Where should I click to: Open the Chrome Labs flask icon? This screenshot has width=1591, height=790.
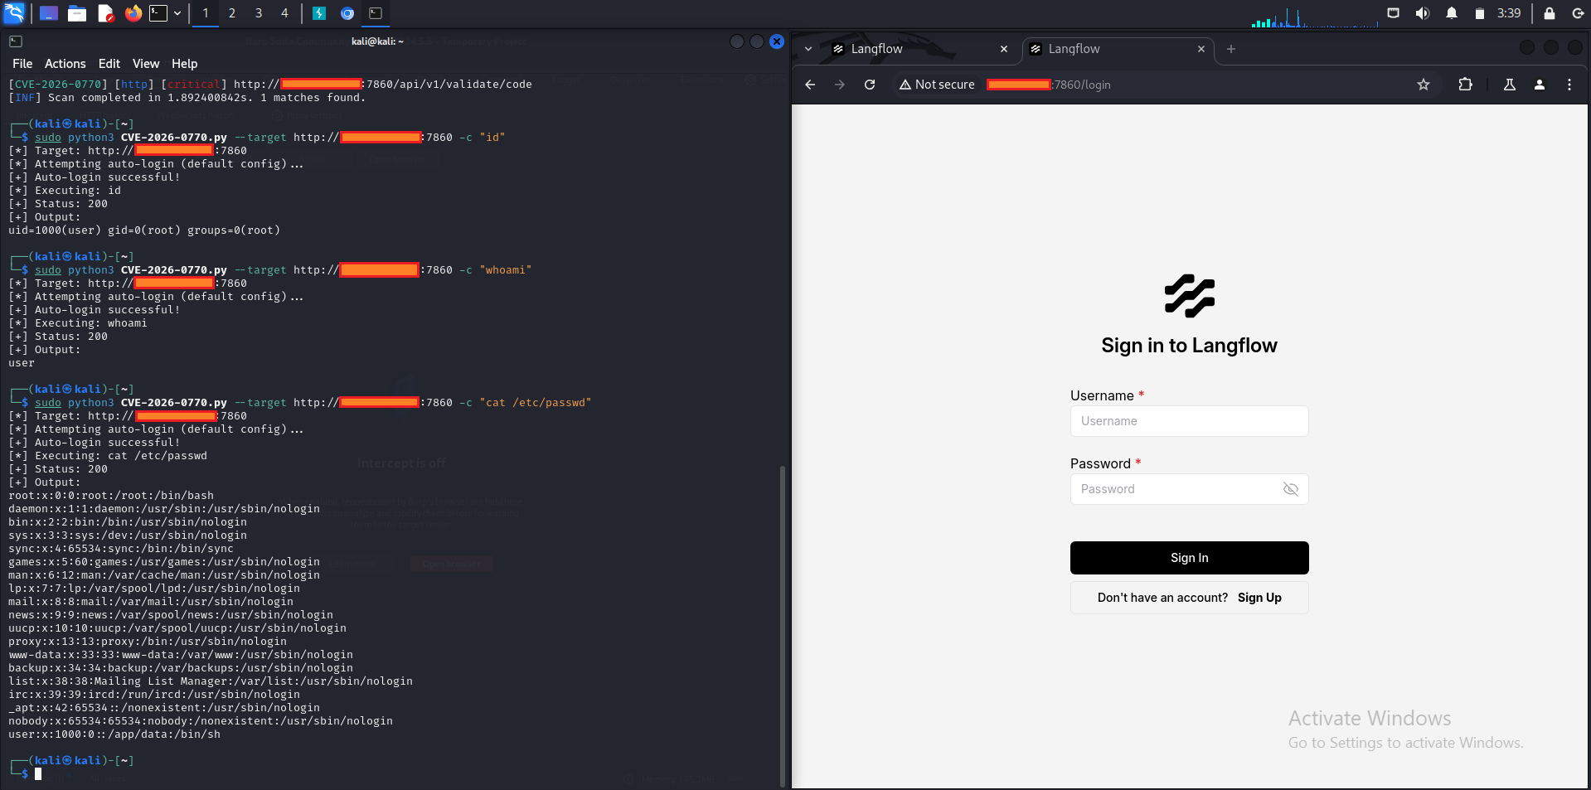point(1509,85)
